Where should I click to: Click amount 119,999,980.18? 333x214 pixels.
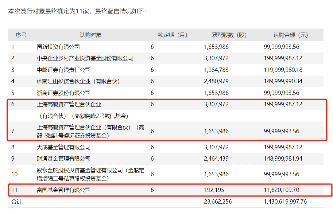tap(283, 70)
